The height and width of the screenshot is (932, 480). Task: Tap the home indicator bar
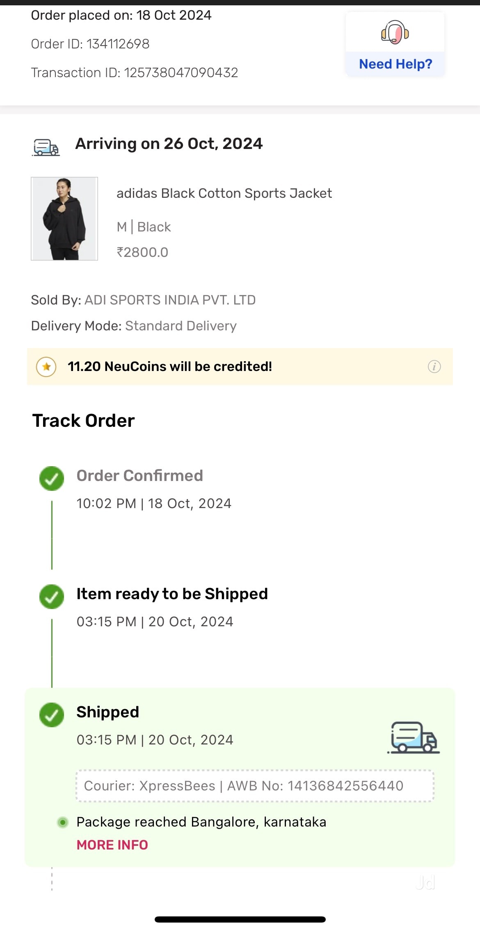click(x=240, y=919)
